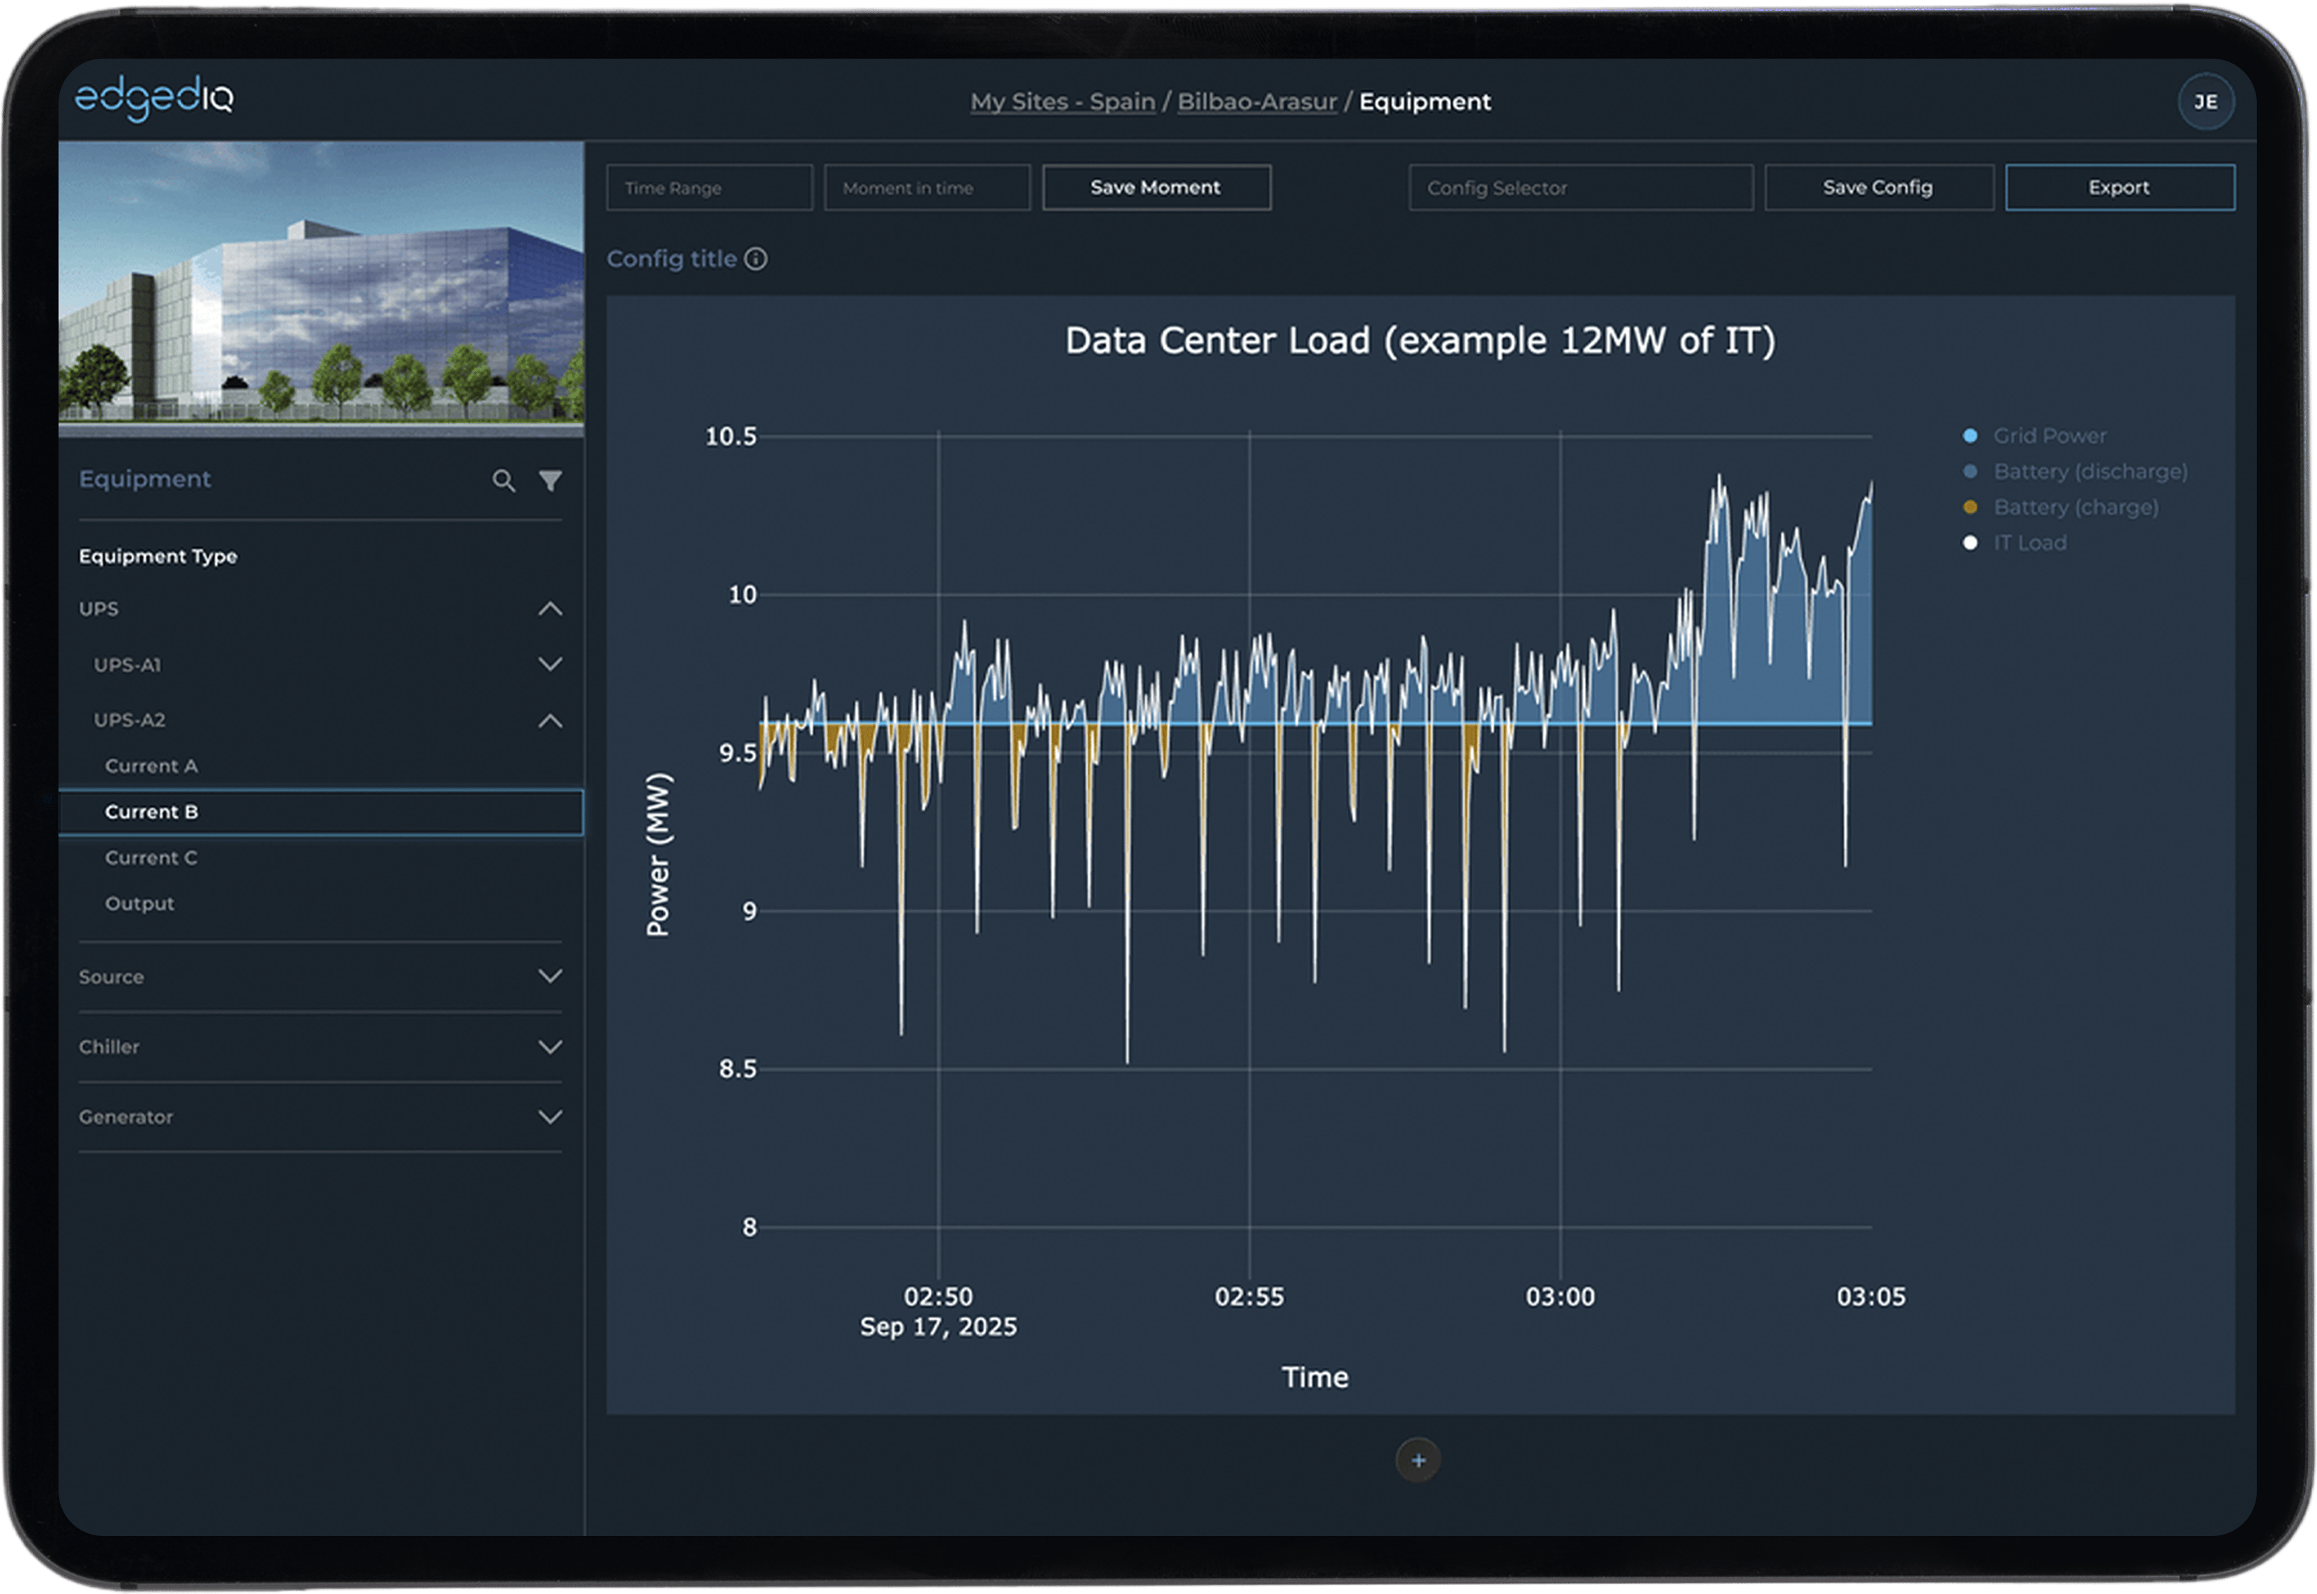Open the Bilbao-Arasur breadcrumb link
The width and height of the screenshot is (2317, 1594).
(x=1256, y=102)
